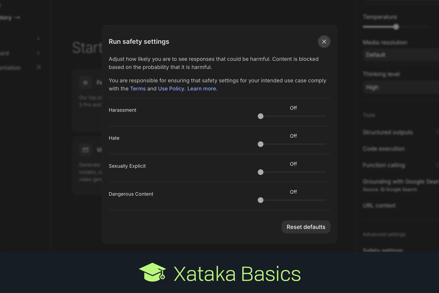Click the arrow icon at top of sidebar
The width and height of the screenshot is (439, 293).
click(x=17, y=18)
